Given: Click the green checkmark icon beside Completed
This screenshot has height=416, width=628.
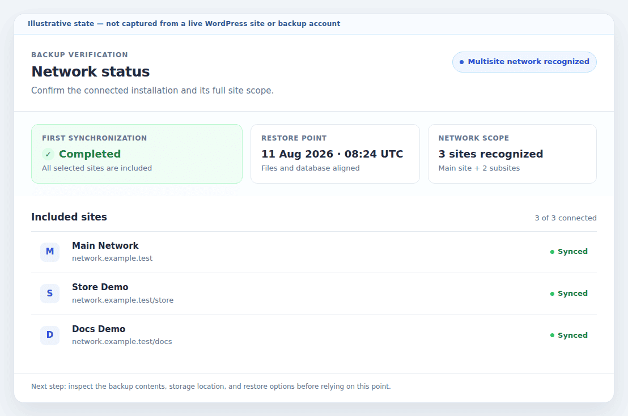Looking at the screenshot, I should coord(48,154).
